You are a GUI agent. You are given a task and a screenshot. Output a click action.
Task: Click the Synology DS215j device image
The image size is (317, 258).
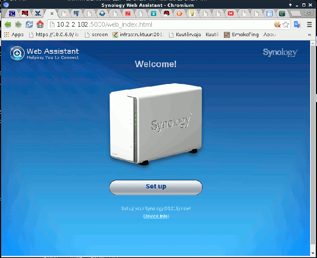(156, 124)
